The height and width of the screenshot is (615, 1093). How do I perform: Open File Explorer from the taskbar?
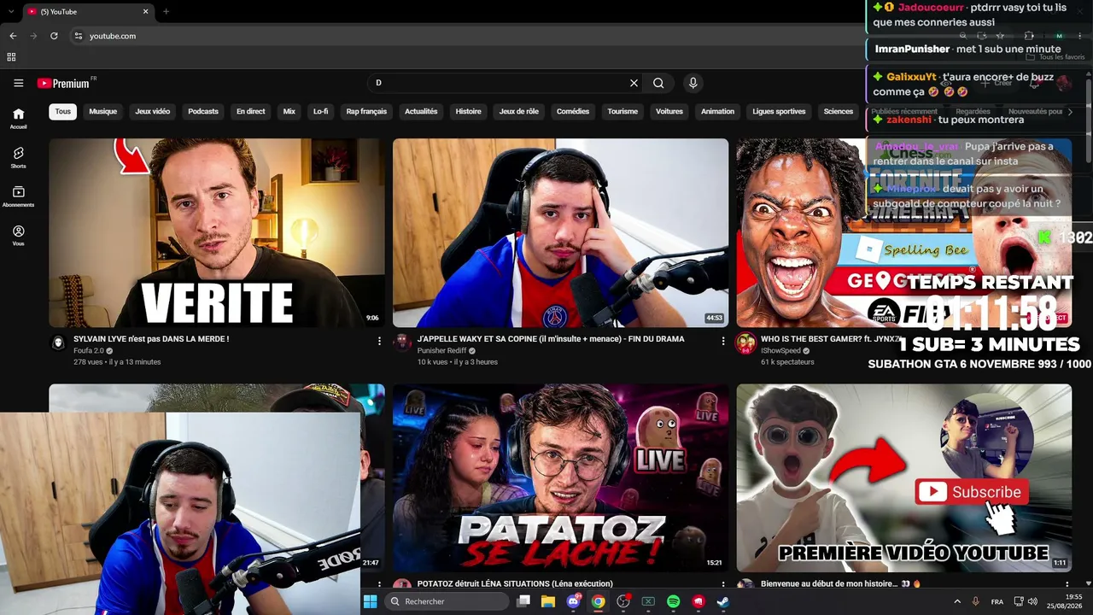click(548, 601)
